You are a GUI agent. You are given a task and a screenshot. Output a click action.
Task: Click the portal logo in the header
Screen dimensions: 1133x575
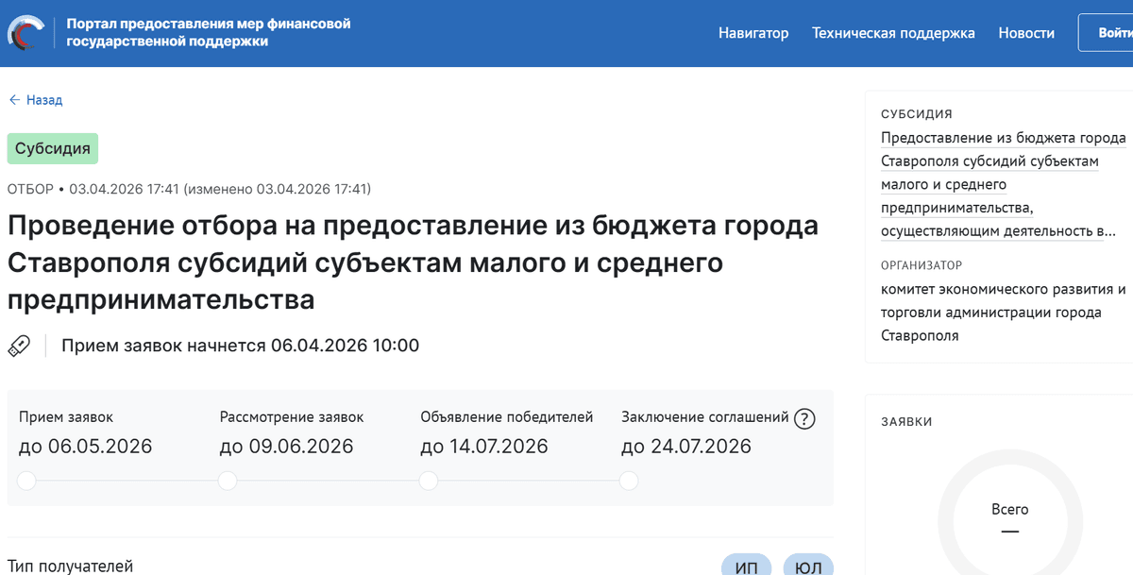28,28
